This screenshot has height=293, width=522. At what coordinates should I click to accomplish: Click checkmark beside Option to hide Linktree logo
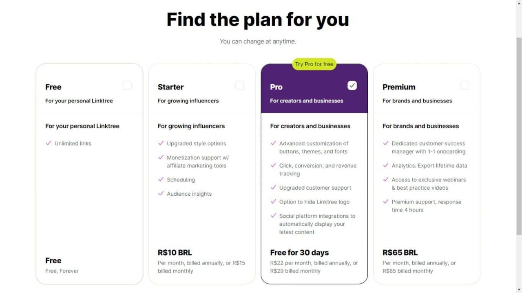[x=273, y=202]
